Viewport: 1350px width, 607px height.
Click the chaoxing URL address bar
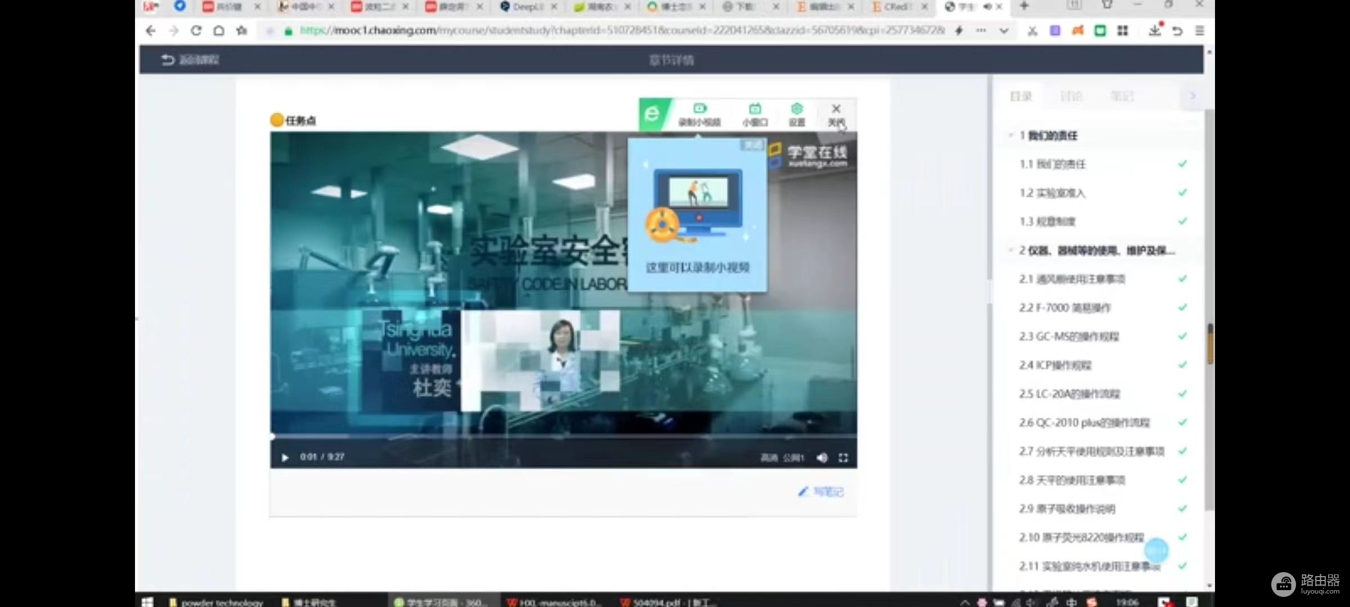(622, 30)
